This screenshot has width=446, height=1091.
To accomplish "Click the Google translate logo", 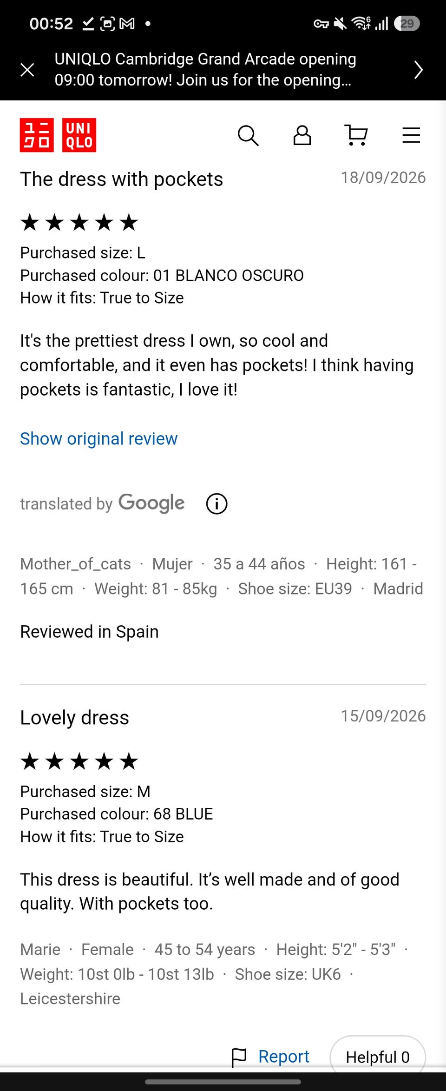I will click(x=151, y=503).
